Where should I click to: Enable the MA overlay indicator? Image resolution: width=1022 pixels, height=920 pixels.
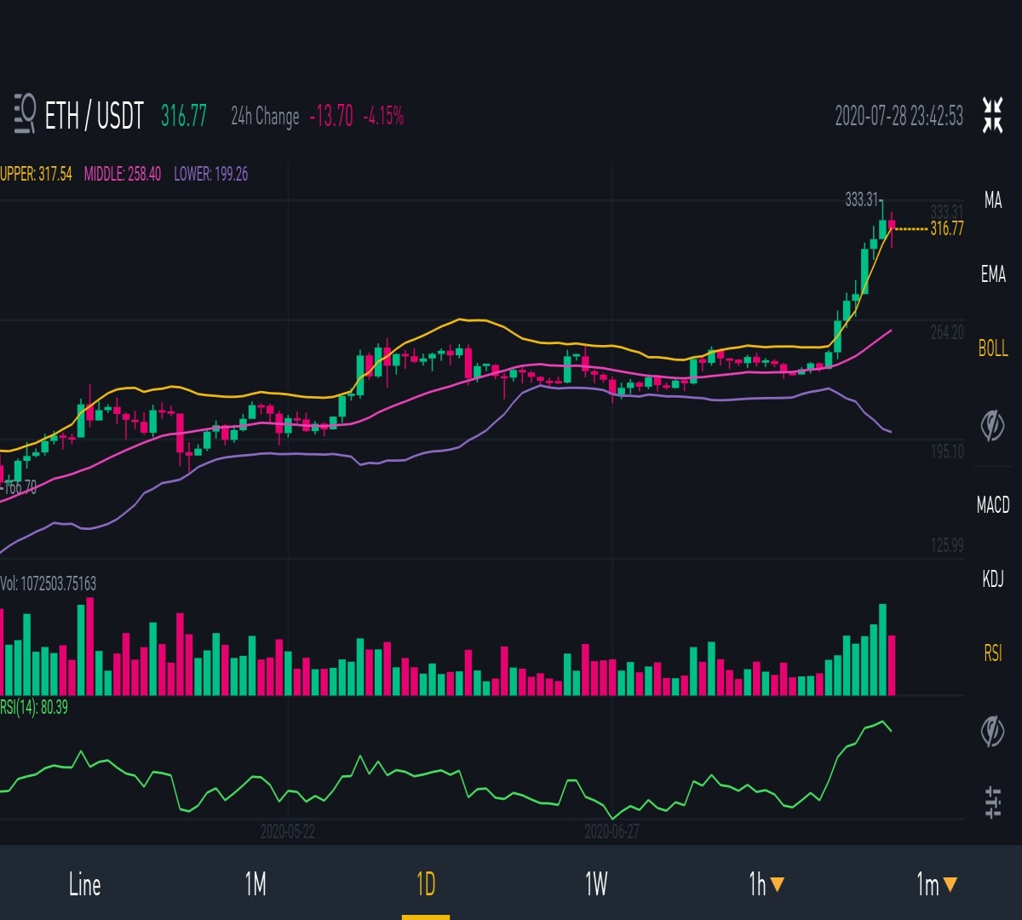pyautogui.click(x=993, y=200)
